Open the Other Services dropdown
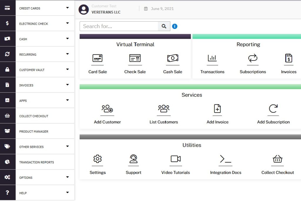 click(x=67, y=146)
